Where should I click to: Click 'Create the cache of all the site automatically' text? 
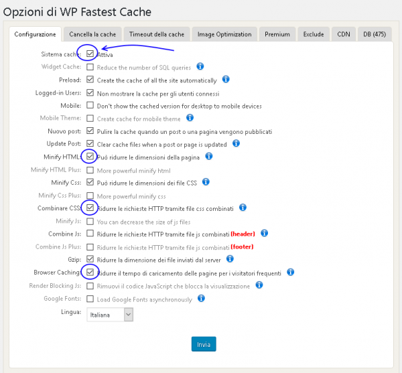click(x=157, y=80)
